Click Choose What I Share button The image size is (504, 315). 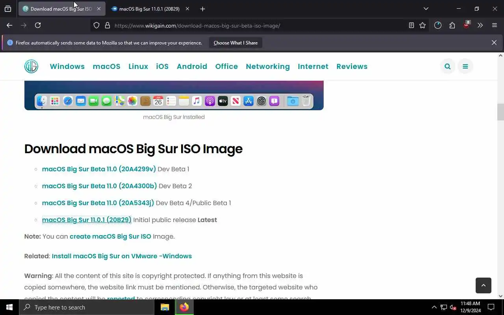coord(235,43)
